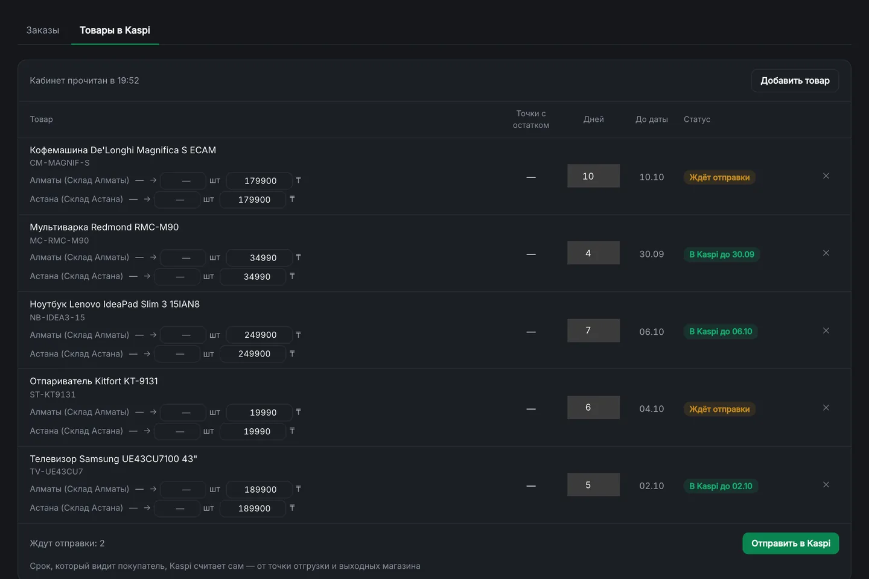Edit Астана quantity for Кофемашина De'Longhi
869x579 pixels.
pyautogui.click(x=177, y=200)
